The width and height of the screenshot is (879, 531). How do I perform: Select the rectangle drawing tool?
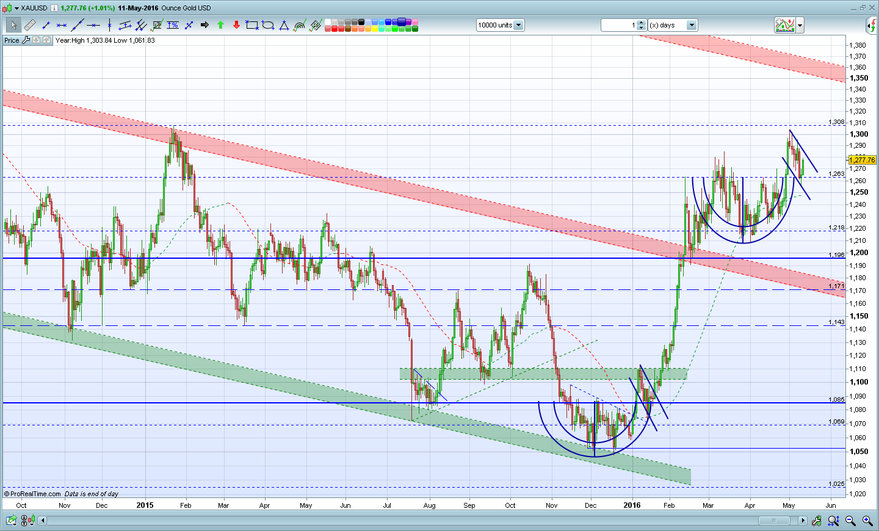click(252, 25)
